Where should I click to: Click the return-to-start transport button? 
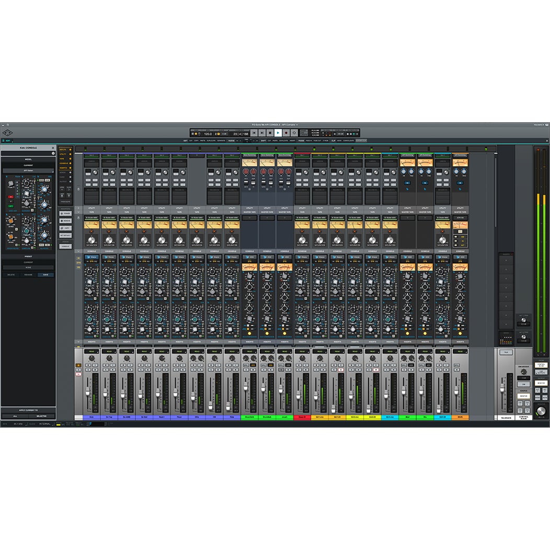pos(254,133)
